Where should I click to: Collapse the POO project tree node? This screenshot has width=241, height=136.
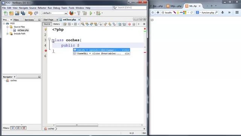4,23
